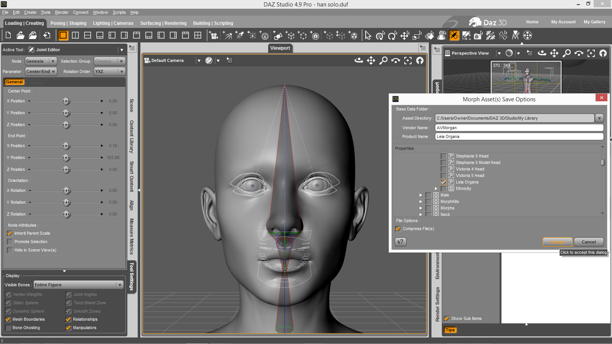Check the Victoria 5 Head property
Viewport: 612px width, 344px height.
coord(444,175)
